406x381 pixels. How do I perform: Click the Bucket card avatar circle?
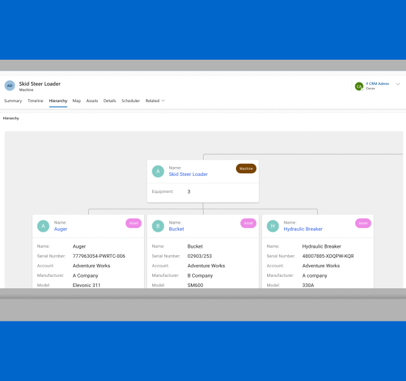[x=158, y=225]
